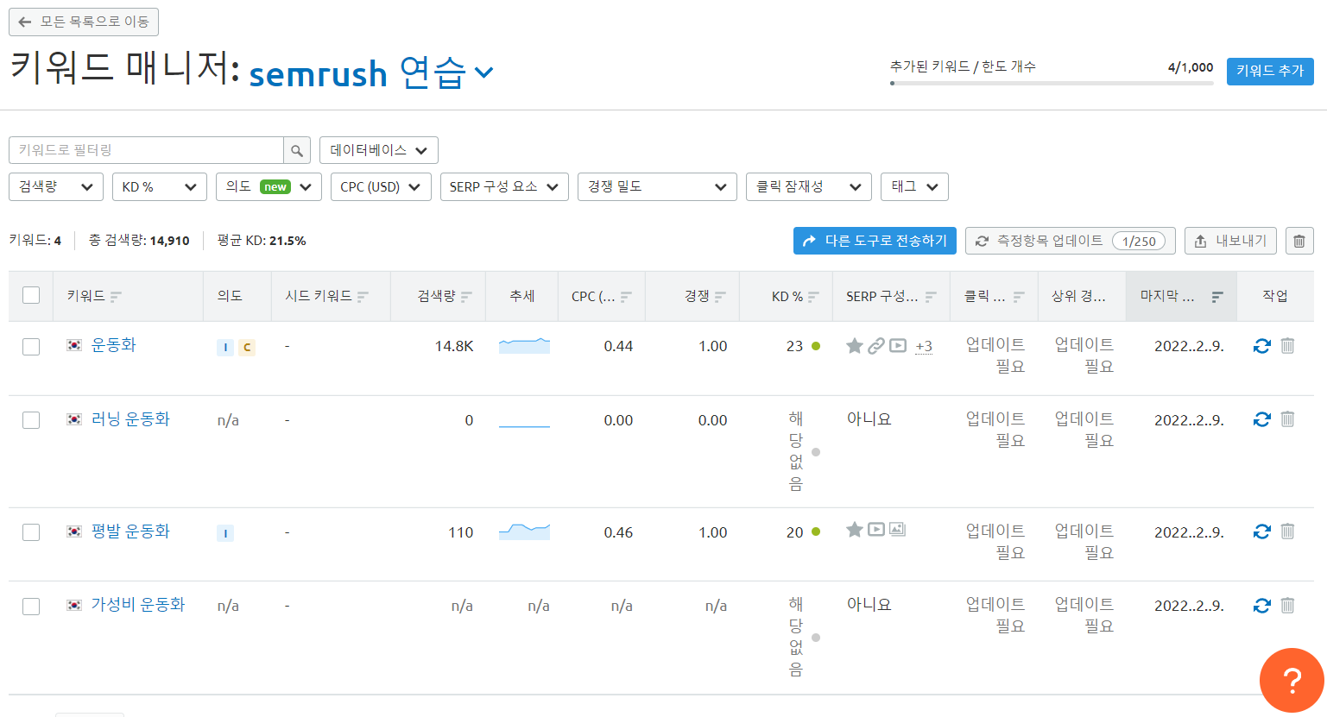Open the KD % filter dropdown
This screenshot has height=717, width=1327.
click(160, 187)
